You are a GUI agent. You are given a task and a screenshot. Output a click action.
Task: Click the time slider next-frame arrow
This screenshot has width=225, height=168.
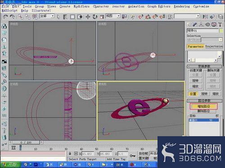[41, 142]
